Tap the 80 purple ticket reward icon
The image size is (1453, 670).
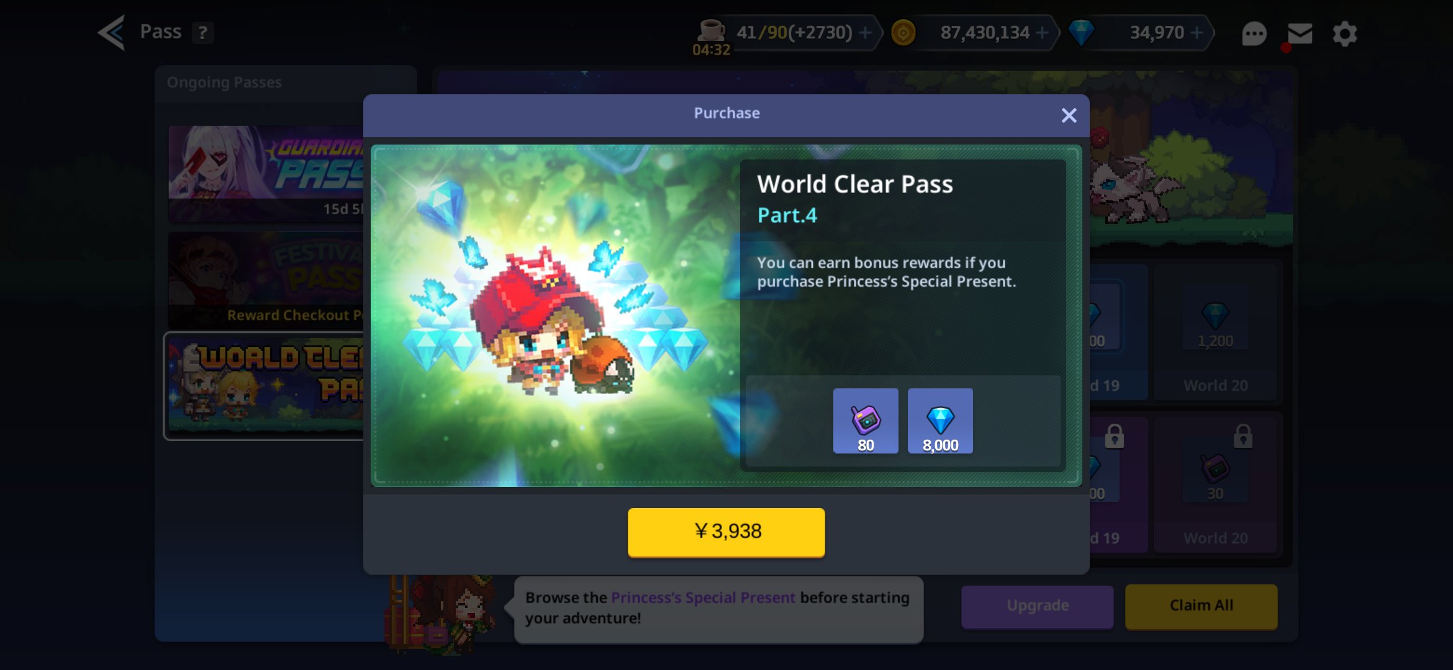click(x=865, y=421)
